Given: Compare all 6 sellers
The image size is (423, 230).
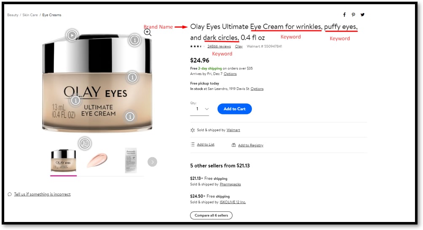Looking at the screenshot, I should click(211, 215).
